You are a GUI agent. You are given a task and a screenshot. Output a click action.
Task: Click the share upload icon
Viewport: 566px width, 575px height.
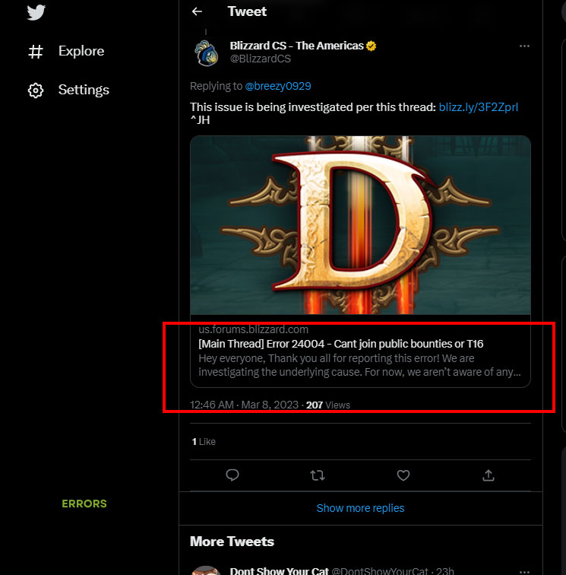(x=489, y=475)
